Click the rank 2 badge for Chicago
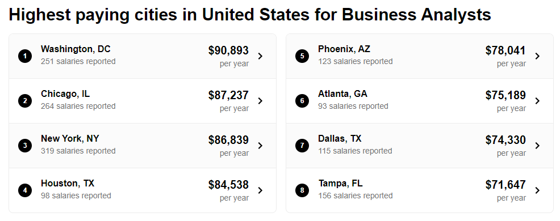 click(25, 101)
